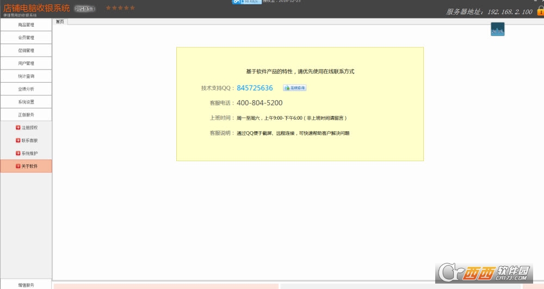The height and width of the screenshot is (289, 544).
Task: Click the red arrow icon beside 系统维护
Action: click(x=18, y=153)
